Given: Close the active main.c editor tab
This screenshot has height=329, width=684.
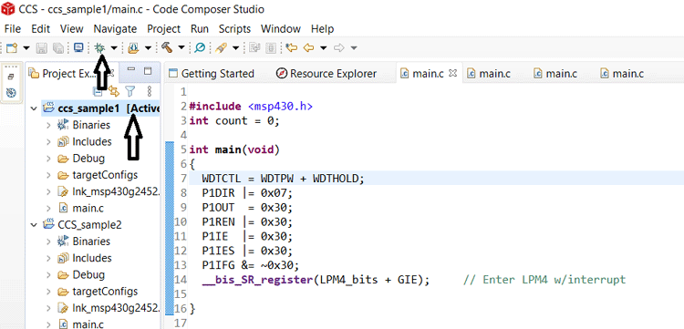Looking at the screenshot, I should pos(452,73).
